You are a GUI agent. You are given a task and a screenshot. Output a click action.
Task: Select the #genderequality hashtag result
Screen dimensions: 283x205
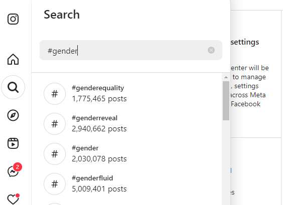pos(127,94)
